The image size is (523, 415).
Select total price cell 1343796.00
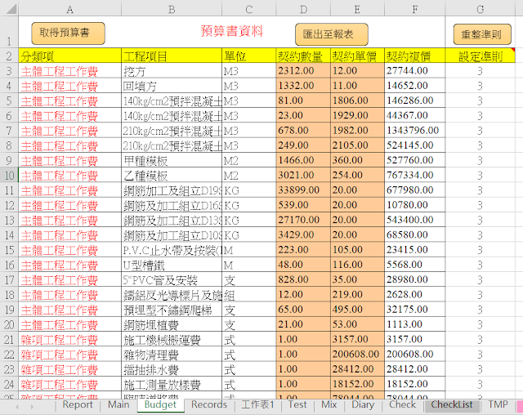pos(414,131)
